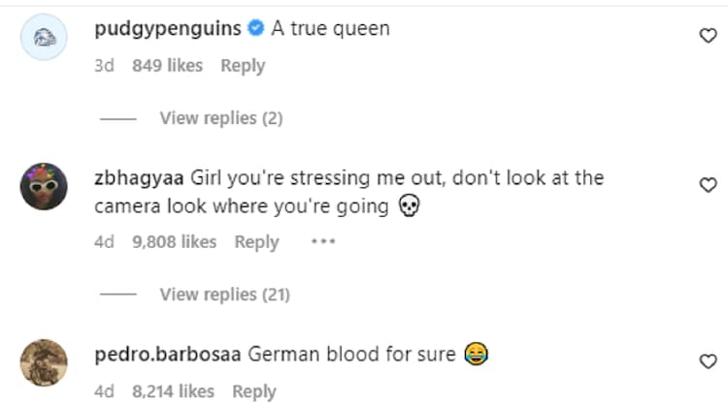Open pudgypenguins profile picture

pos(44,39)
